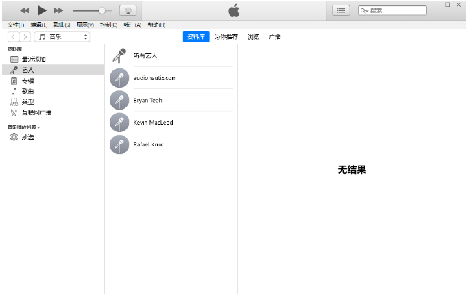Click the Kevin MacLeod artist avatar
This screenshot has width=469, height=308.
pyautogui.click(x=119, y=123)
